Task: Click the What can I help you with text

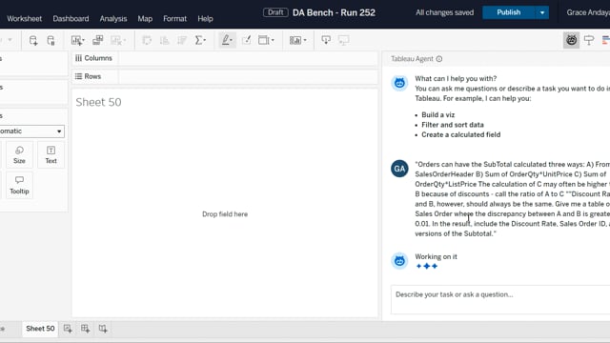Action: pyautogui.click(x=456, y=78)
